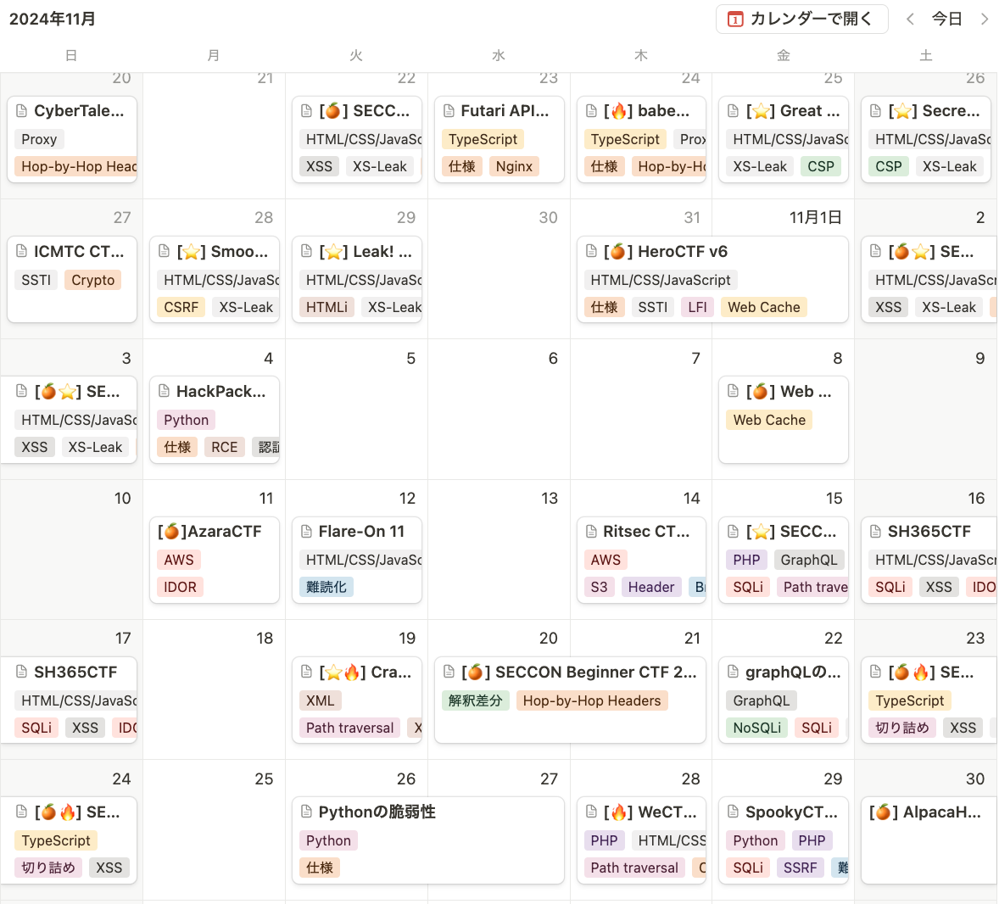Open the Flare-On 11 entry
999x904 pixels.
click(357, 560)
